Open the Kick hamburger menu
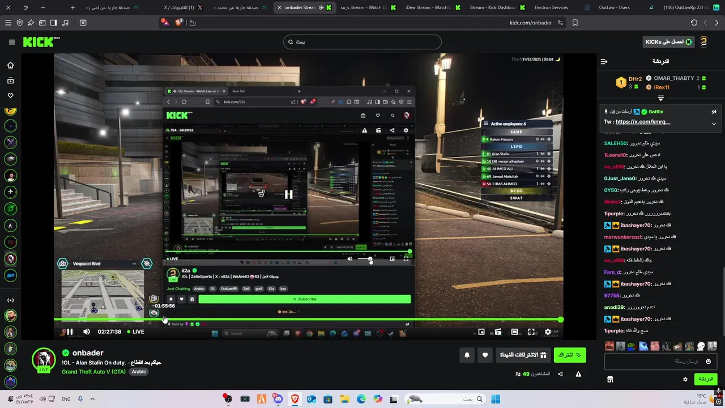 (x=12, y=42)
